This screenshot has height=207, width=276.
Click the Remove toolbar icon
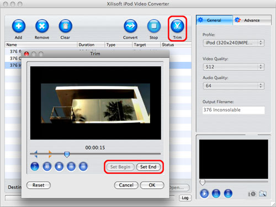coord(42,26)
